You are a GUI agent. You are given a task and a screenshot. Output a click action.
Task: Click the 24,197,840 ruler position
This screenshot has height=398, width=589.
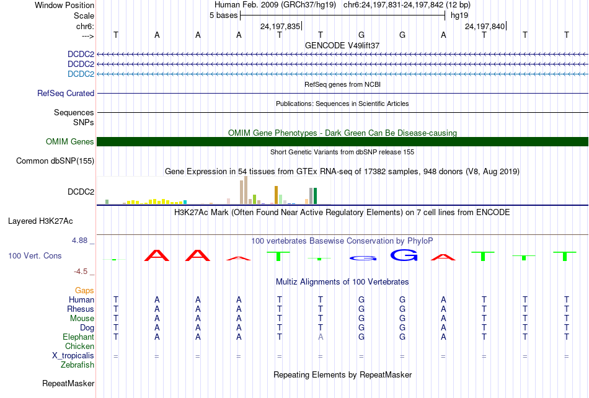(485, 26)
